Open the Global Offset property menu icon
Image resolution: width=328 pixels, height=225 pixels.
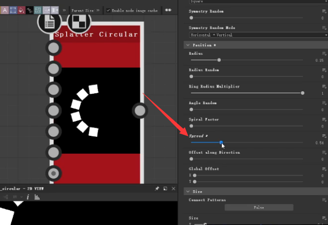[x=324, y=169]
